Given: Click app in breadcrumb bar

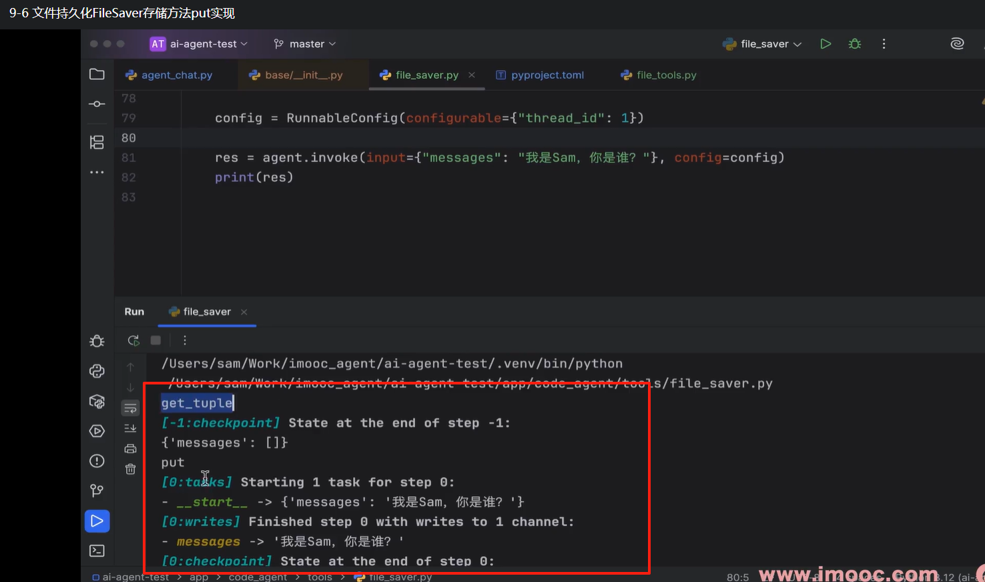Looking at the screenshot, I should 199,577.
